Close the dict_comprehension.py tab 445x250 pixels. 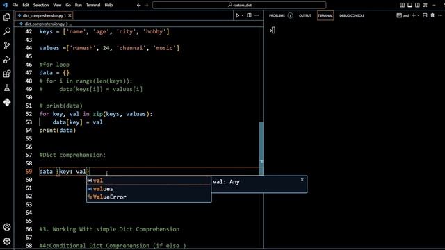pos(70,15)
